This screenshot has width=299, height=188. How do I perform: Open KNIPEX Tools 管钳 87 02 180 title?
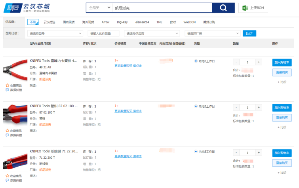[x=53, y=106]
